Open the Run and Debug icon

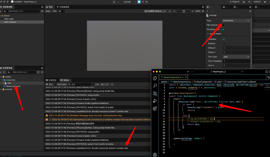[155, 101]
